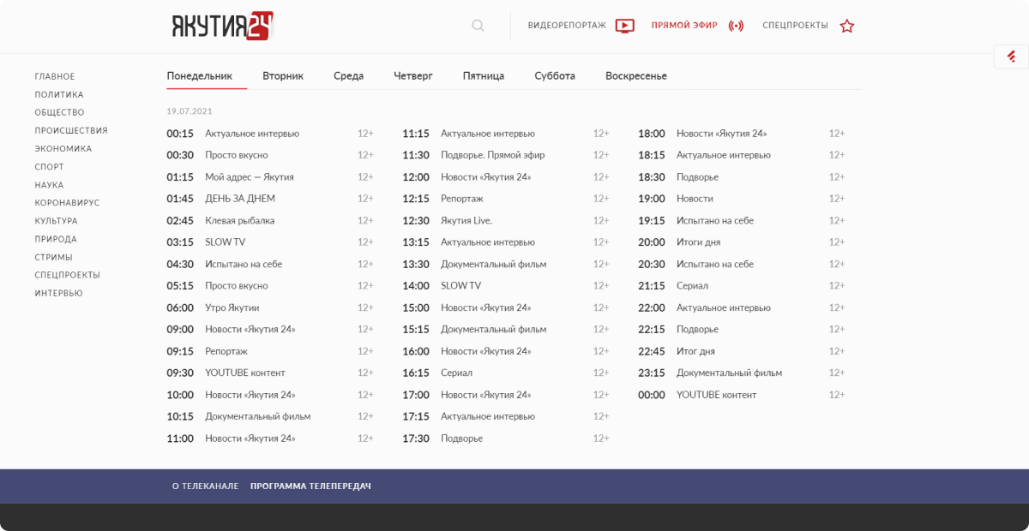The image size is (1029, 531).
Task: Open КОРОНАВИРУС section in sidebar
Action: [67, 203]
